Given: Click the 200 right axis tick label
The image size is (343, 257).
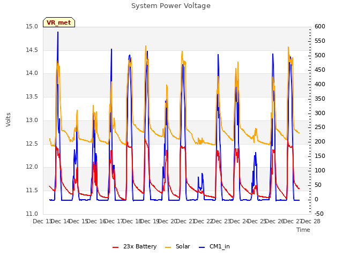Looking at the screenshot, I should [x=320, y=141].
